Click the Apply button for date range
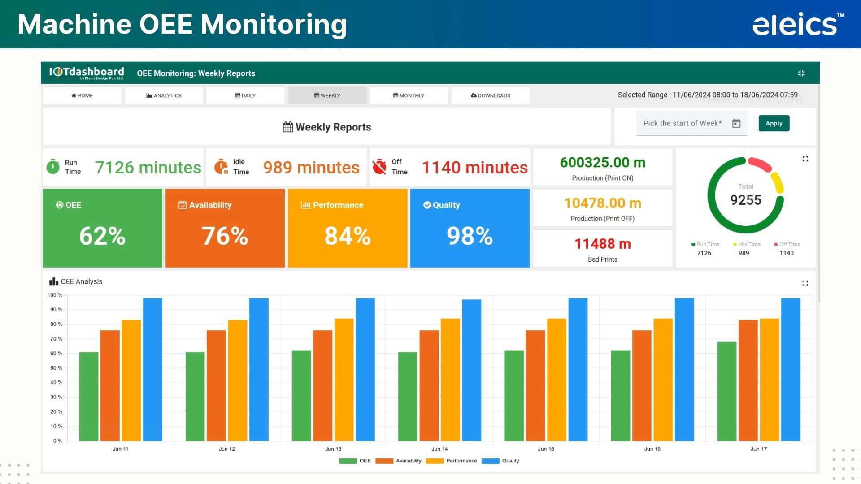 coord(774,123)
